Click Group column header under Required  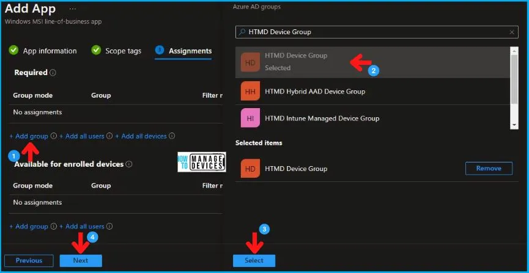(101, 95)
